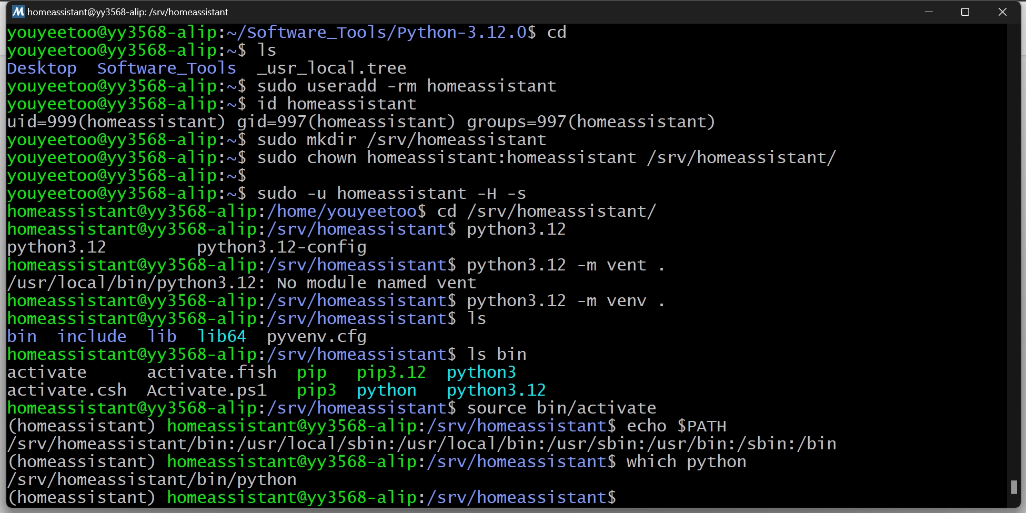
Task: Click the 'uid=999(homeassistant)' output
Action: point(116,122)
